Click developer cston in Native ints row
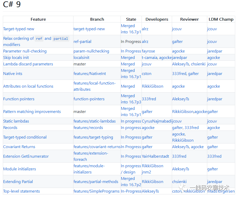The image size is (237, 198). coord(146,74)
